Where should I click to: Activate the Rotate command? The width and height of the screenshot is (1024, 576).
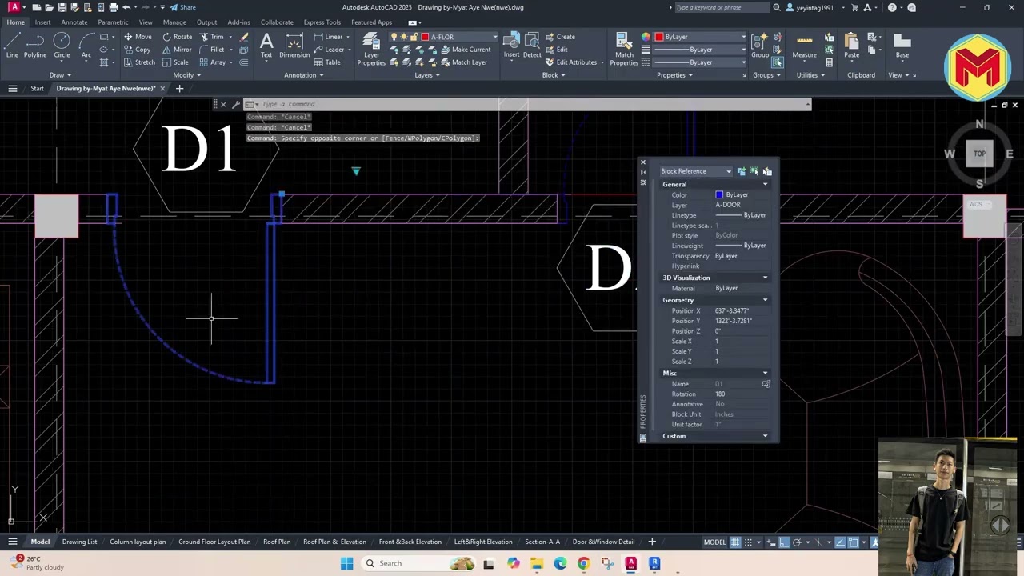(x=177, y=37)
